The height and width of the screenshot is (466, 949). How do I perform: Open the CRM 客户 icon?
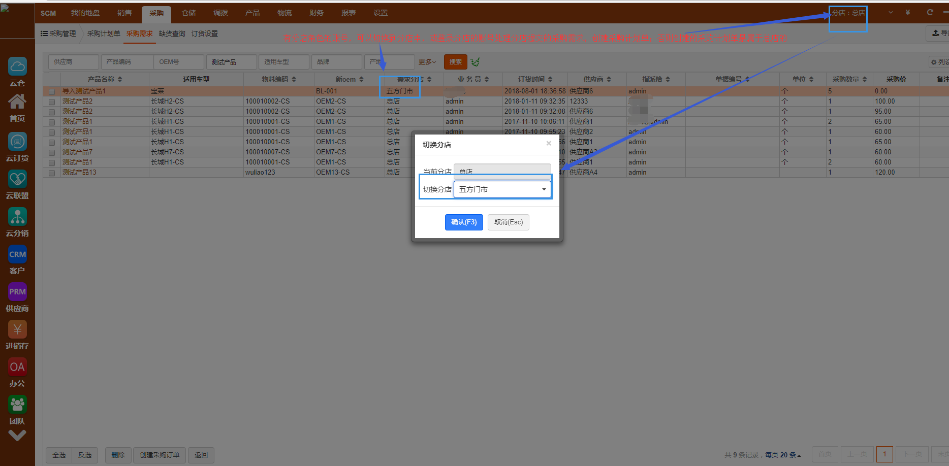(x=17, y=255)
